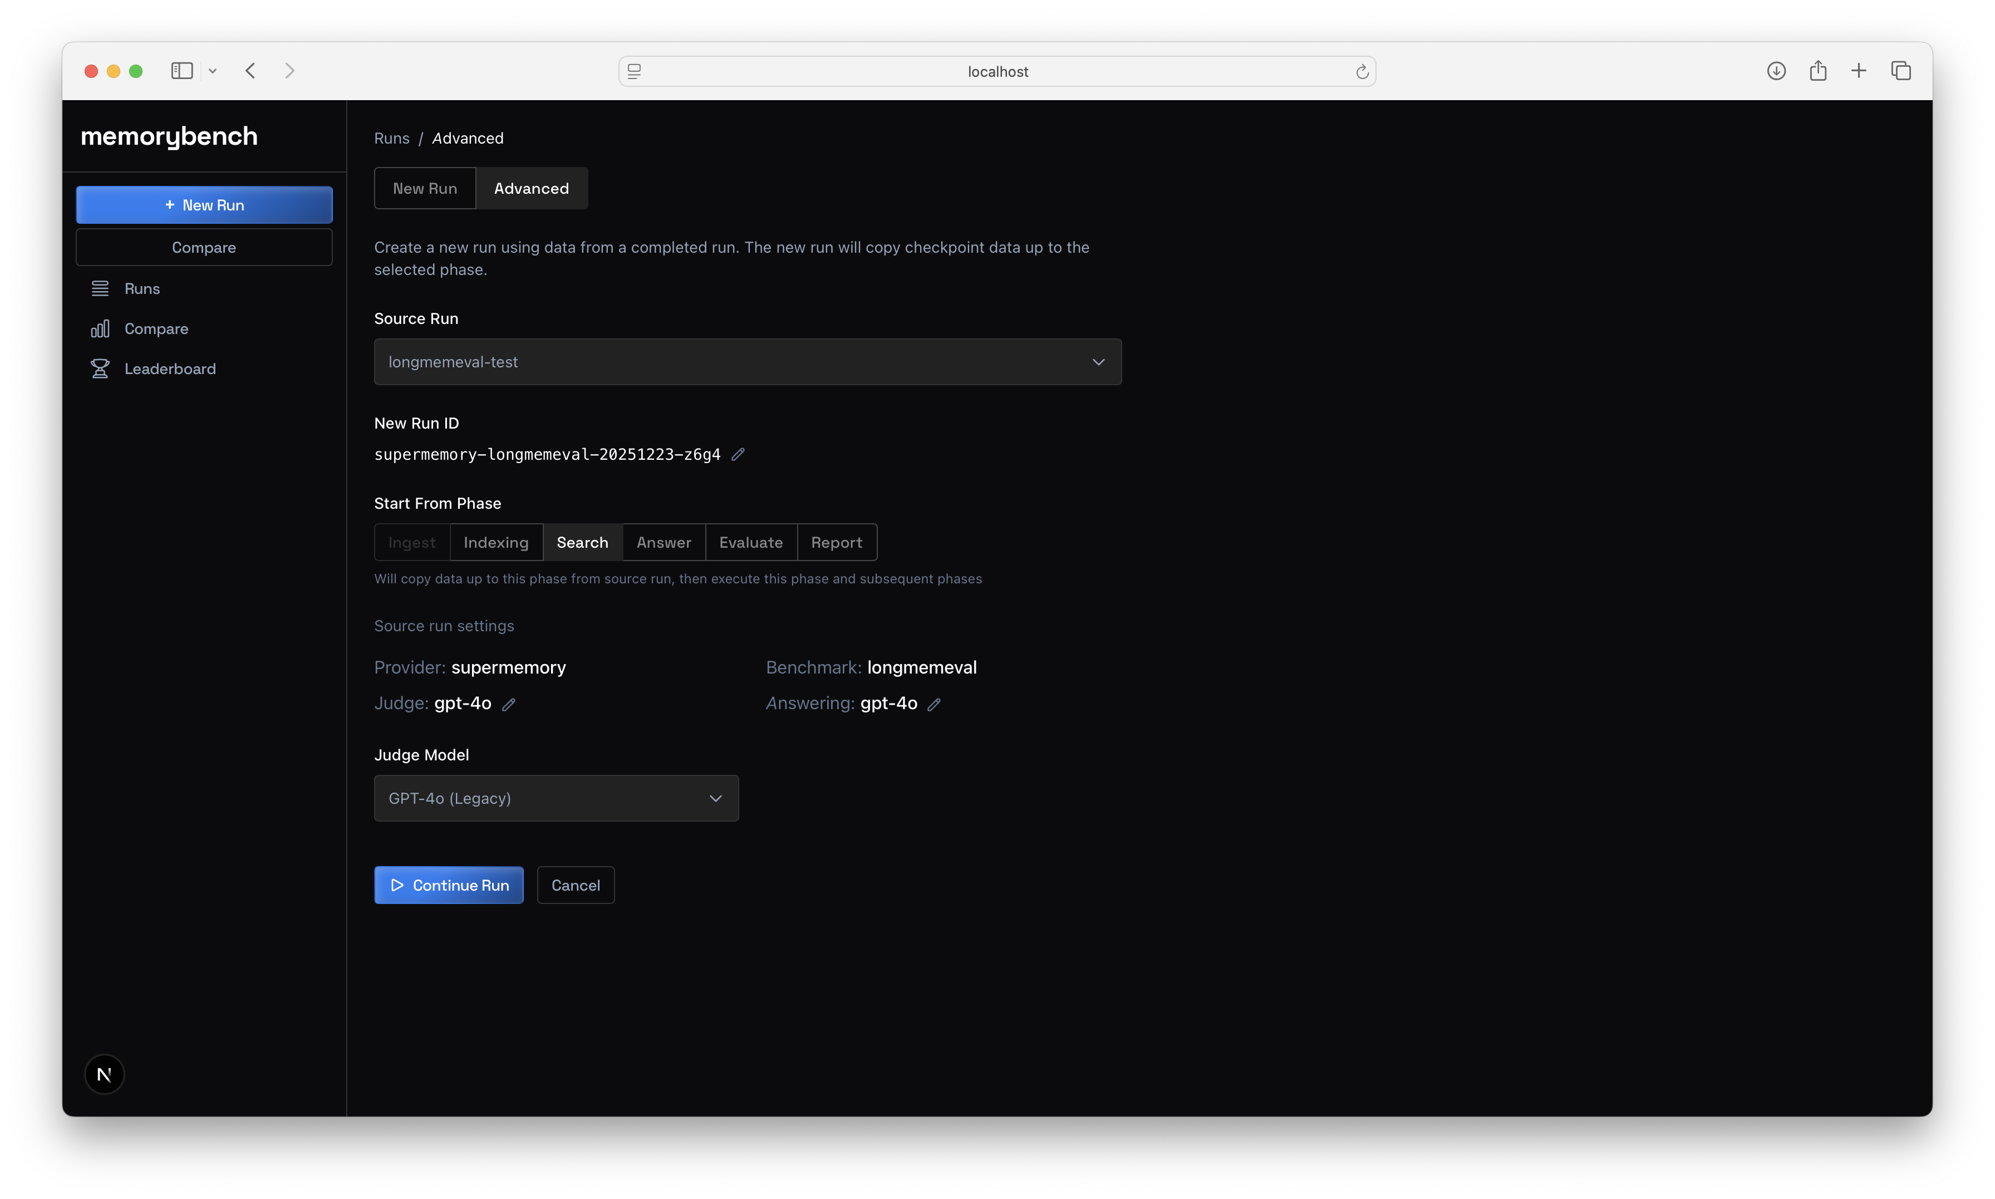Switch to the New Run tab
The height and width of the screenshot is (1199, 1995).
click(x=425, y=188)
